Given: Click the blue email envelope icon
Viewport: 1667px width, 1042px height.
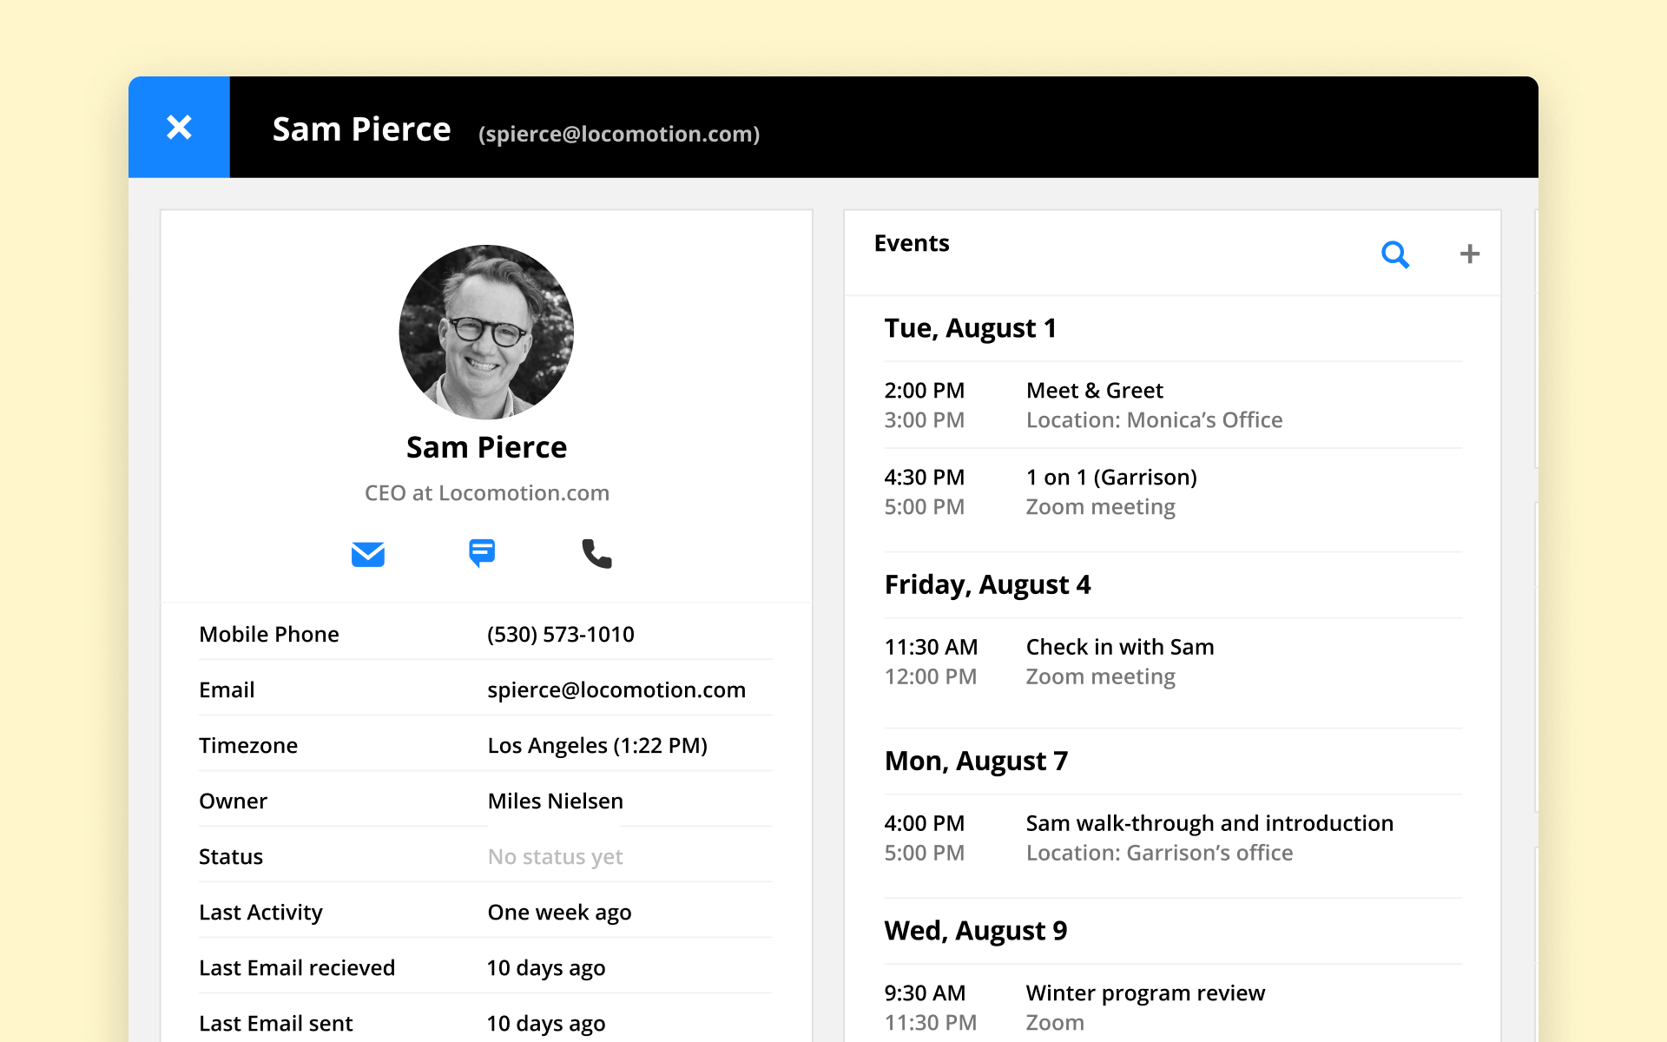Looking at the screenshot, I should point(368,554).
